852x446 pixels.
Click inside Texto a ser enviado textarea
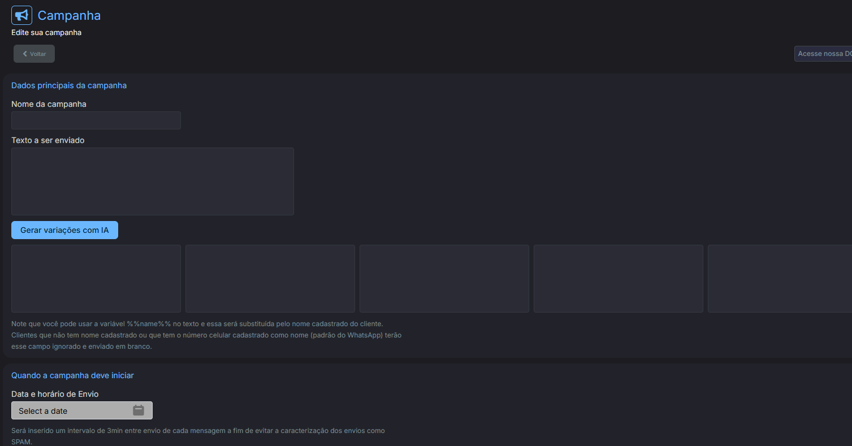coord(153,181)
